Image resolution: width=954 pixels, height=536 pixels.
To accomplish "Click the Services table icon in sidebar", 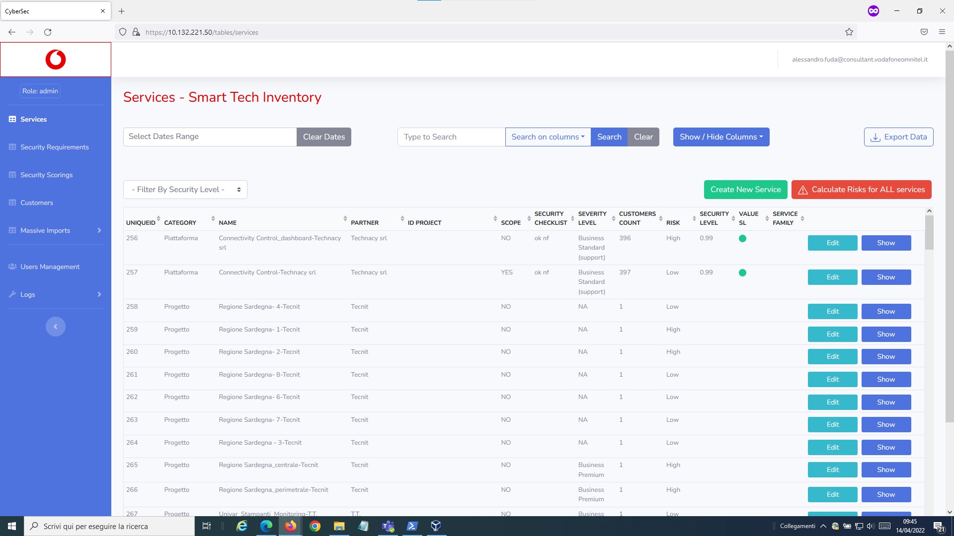I will pos(12,119).
